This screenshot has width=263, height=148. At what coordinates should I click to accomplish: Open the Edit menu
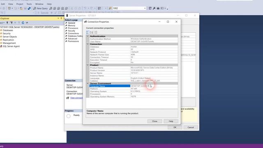coord(3,4)
